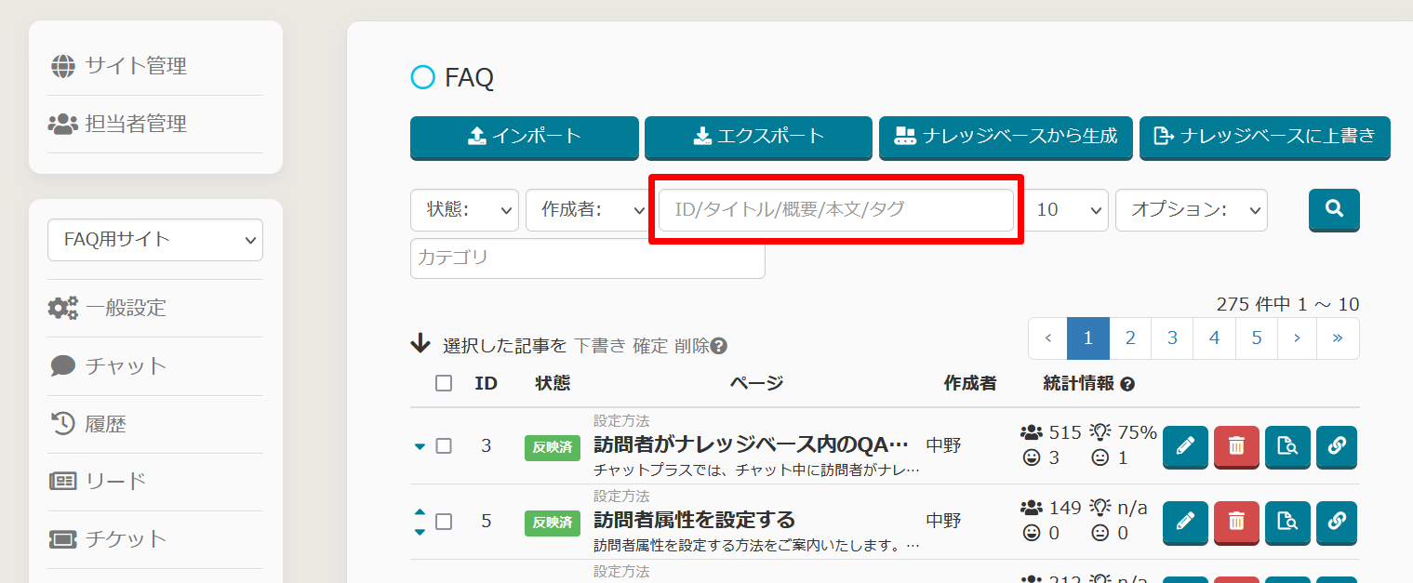Move FAQ ID 5 up with arrow
This screenshot has width=1413, height=583.
[x=420, y=512]
